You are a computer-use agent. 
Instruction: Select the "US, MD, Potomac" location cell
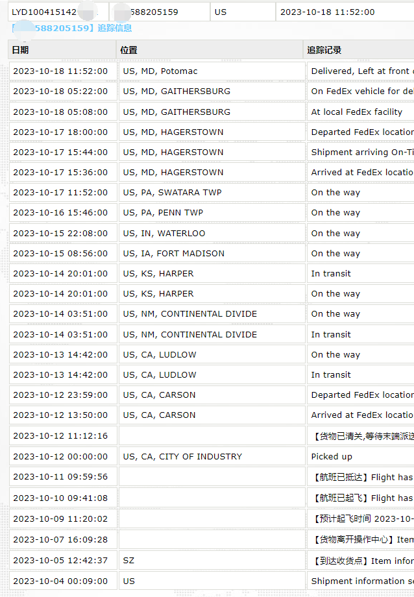160,71
